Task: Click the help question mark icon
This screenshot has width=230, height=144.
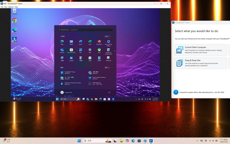Action: pos(176,92)
